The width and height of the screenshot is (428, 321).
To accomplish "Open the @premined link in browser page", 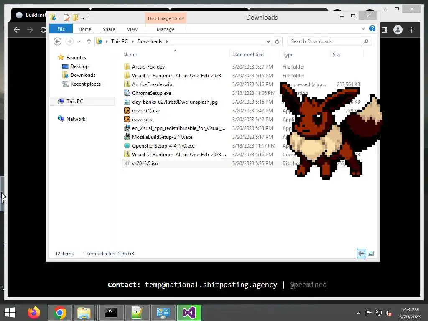I will pyautogui.click(x=308, y=285).
